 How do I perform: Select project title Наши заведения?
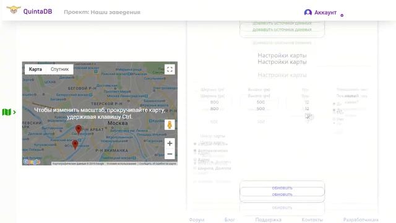click(116, 12)
